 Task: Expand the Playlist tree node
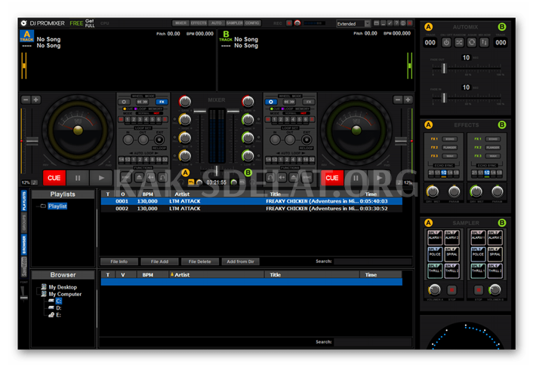click(x=43, y=206)
